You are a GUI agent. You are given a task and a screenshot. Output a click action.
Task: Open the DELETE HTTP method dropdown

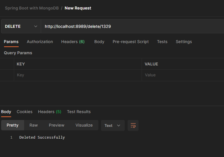tap(21, 27)
